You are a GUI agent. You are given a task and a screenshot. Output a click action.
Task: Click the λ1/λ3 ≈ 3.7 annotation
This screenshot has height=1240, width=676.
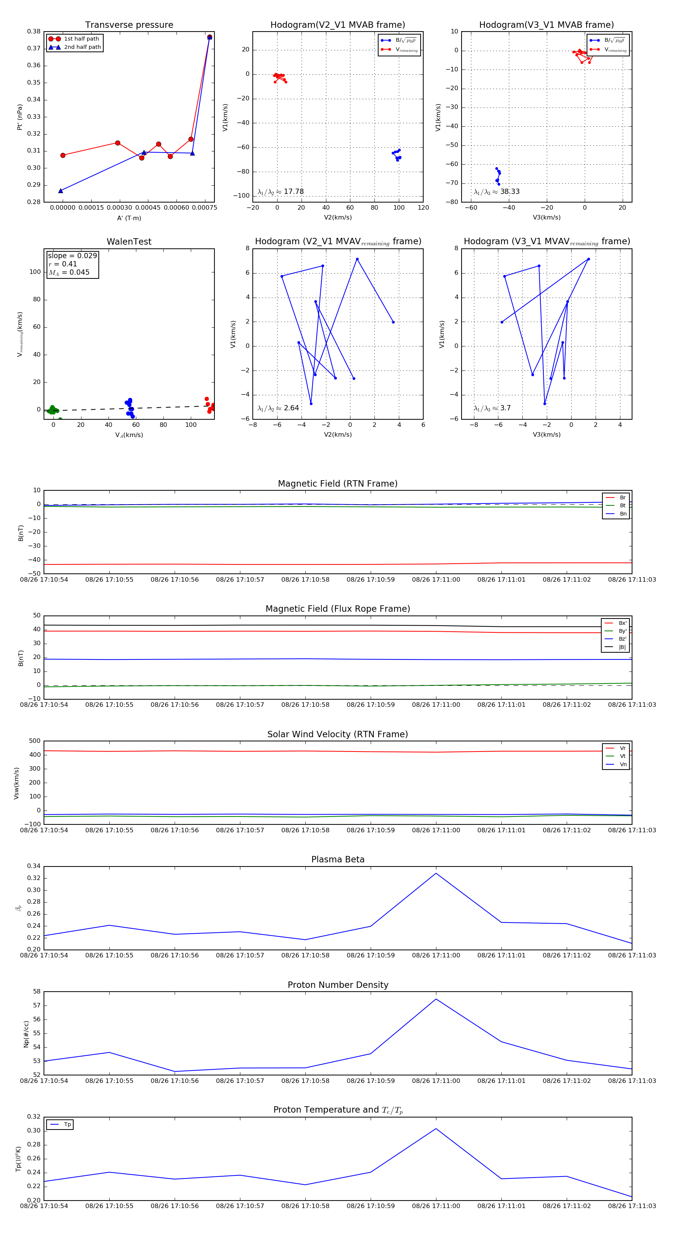point(492,408)
